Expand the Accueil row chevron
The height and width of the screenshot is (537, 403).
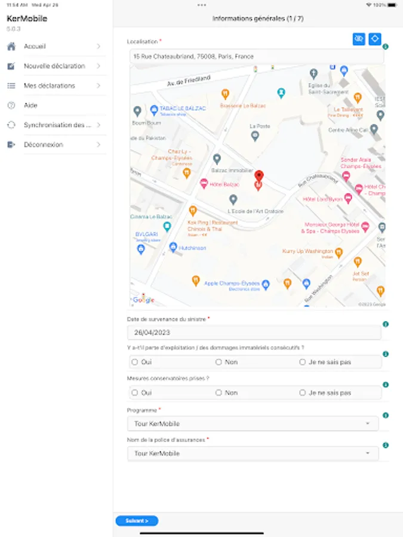[99, 46]
